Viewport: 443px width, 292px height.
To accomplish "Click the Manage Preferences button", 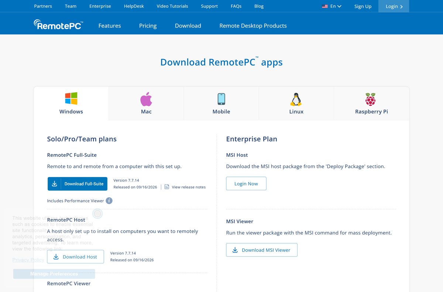I will pyautogui.click(x=54, y=274).
